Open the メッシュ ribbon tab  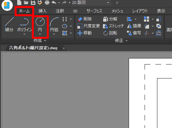click(117, 11)
